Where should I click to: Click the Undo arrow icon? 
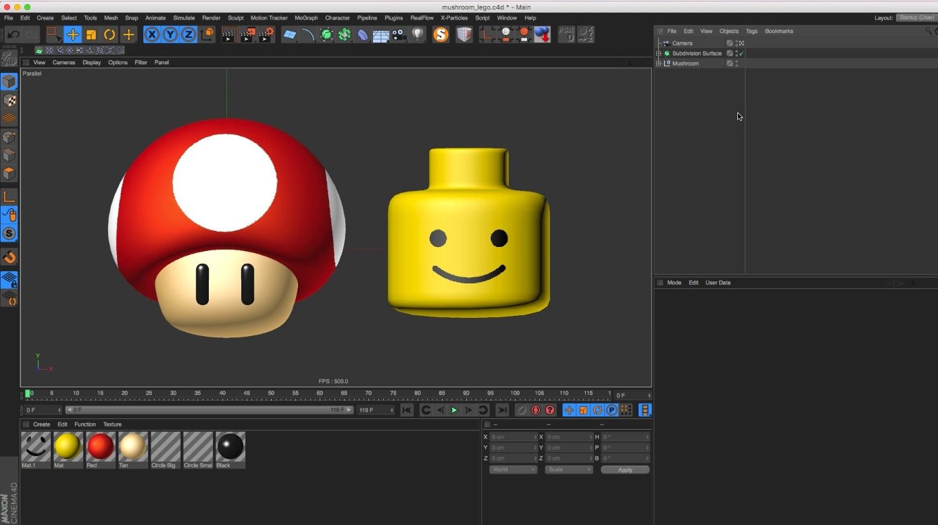pyautogui.click(x=13, y=34)
